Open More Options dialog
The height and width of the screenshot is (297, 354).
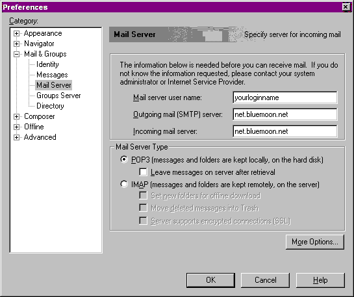tap(315, 242)
